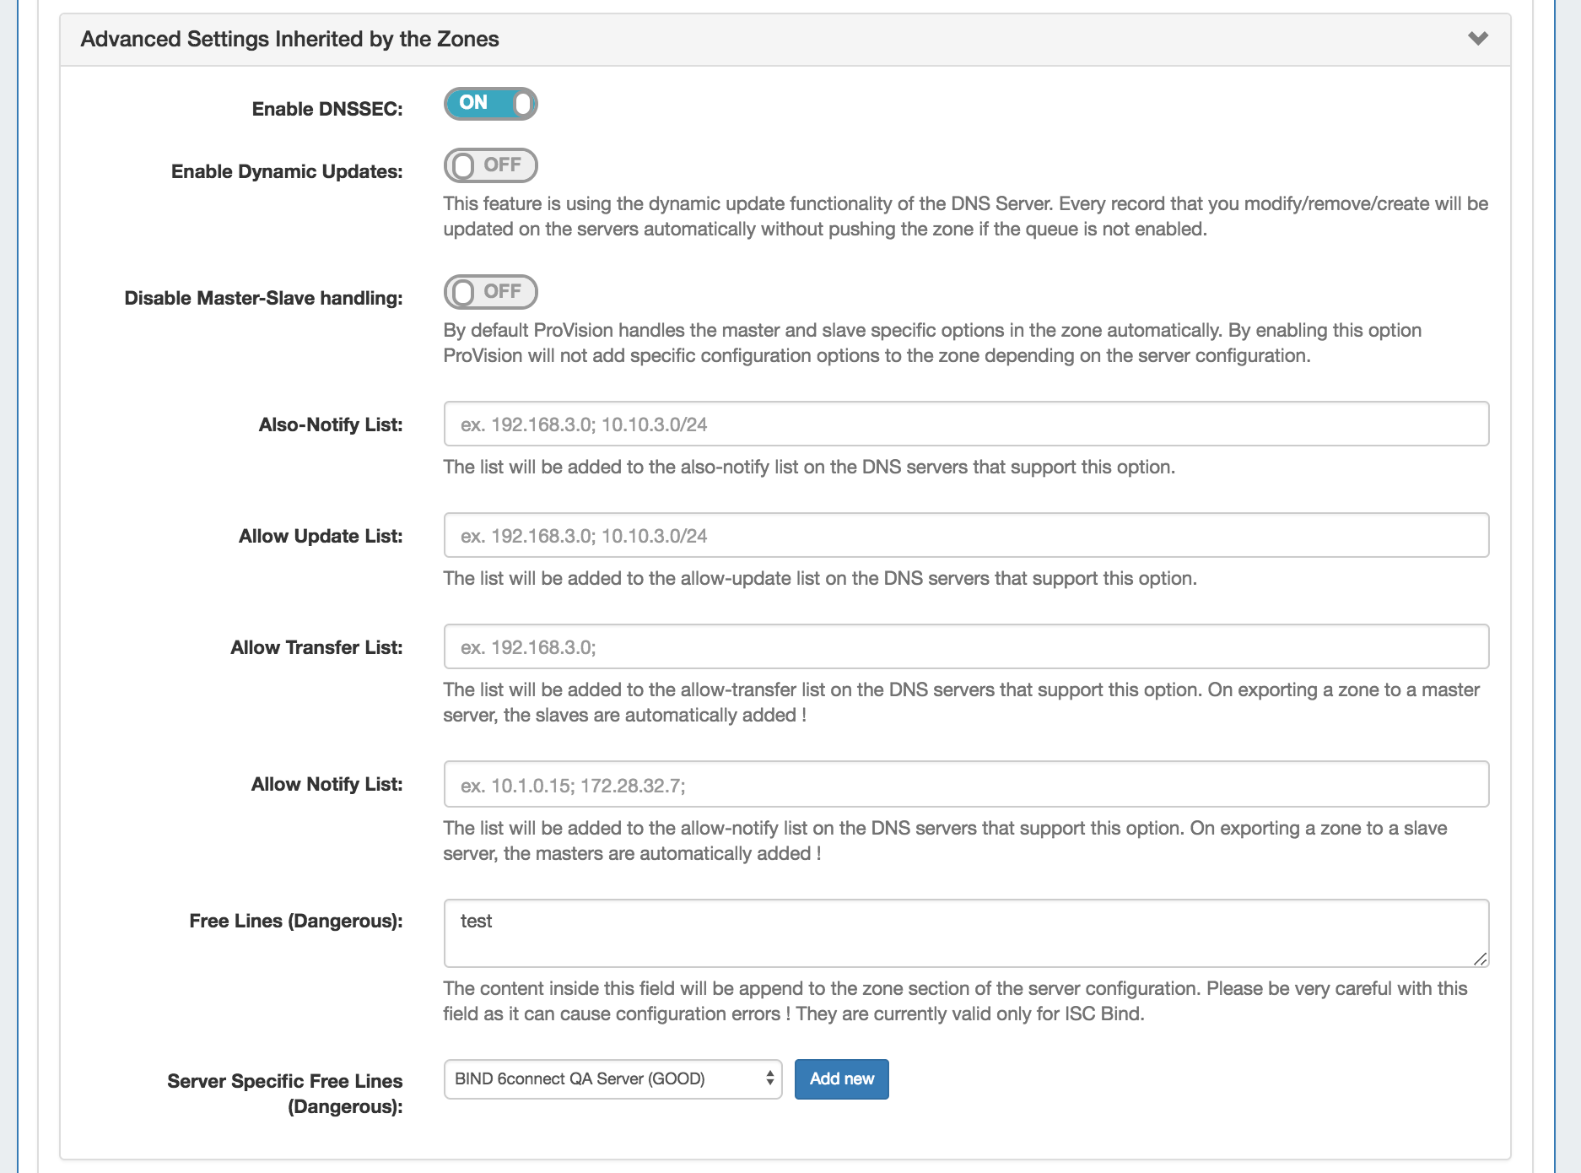The image size is (1581, 1173).
Task: Click the Enable Dynamic Updates label
Action: pos(287,171)
